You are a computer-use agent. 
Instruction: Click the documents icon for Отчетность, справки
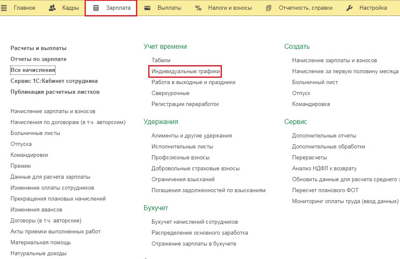[x=269, y=8]
